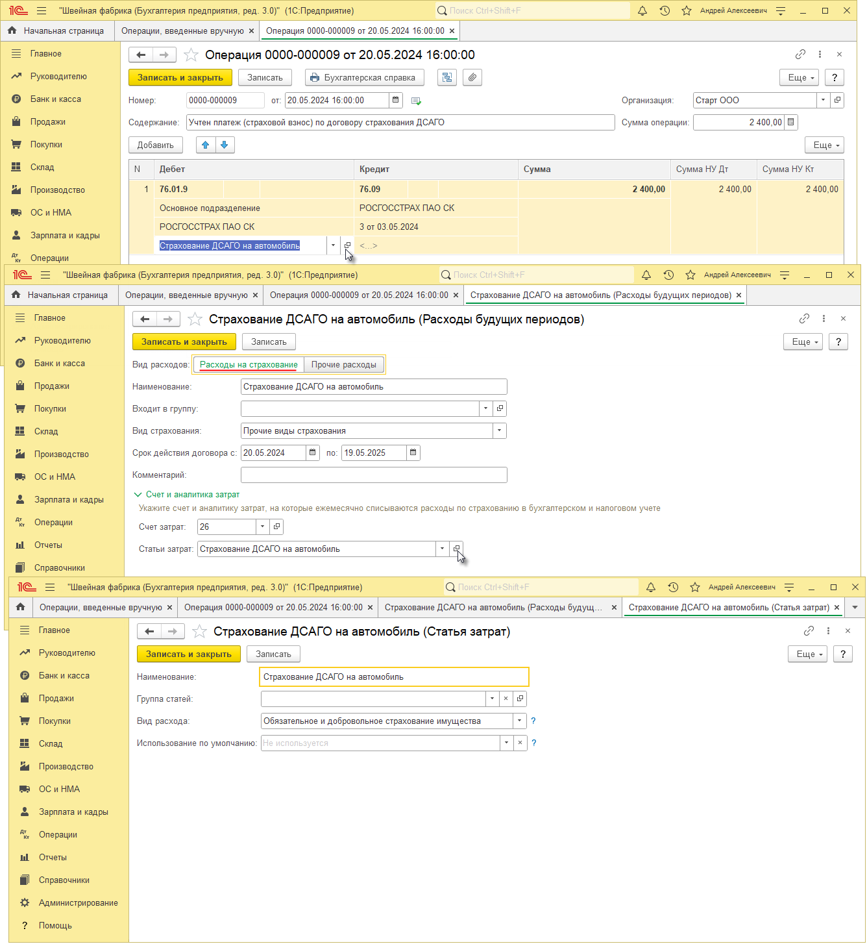Expand Вид расхода dropdown
Viewport: 867px width, 944px height.
coord(520,721)
